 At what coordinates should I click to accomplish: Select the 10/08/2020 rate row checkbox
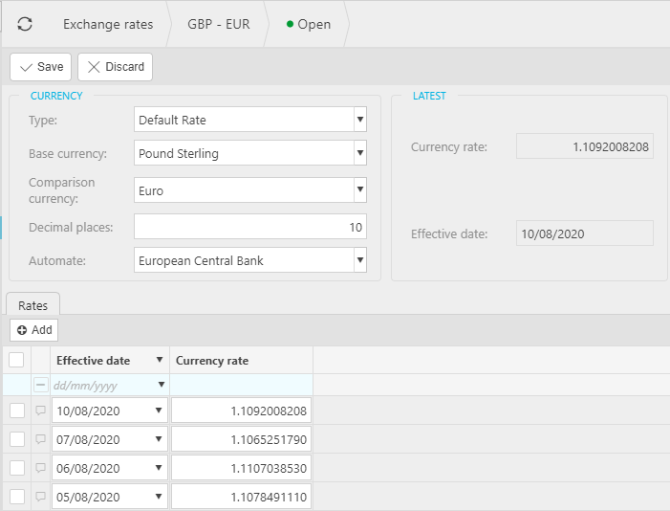coord(16,411)
